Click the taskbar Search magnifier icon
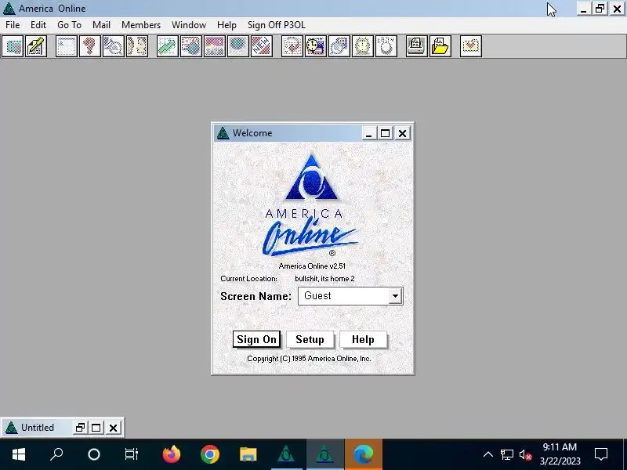This screenshot has width=627, height=470. 56,454
